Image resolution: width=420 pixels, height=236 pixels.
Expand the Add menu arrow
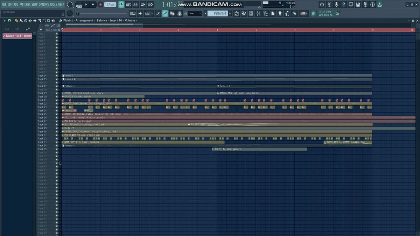(152, 14)
